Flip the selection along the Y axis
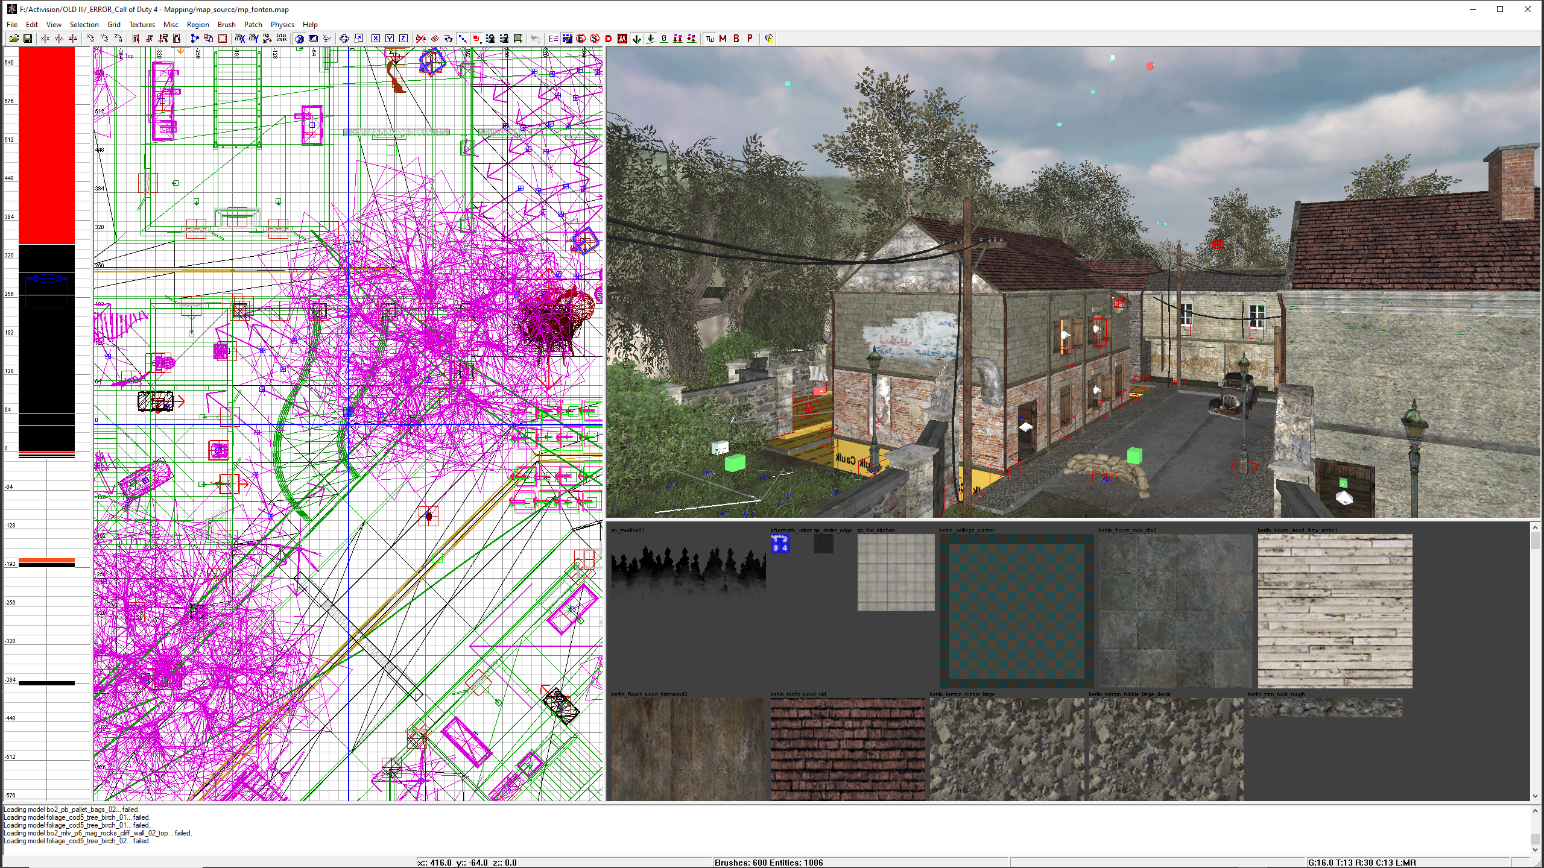Image resolution: width=1544 pixels, height=868 pixels. pos(59,39)
